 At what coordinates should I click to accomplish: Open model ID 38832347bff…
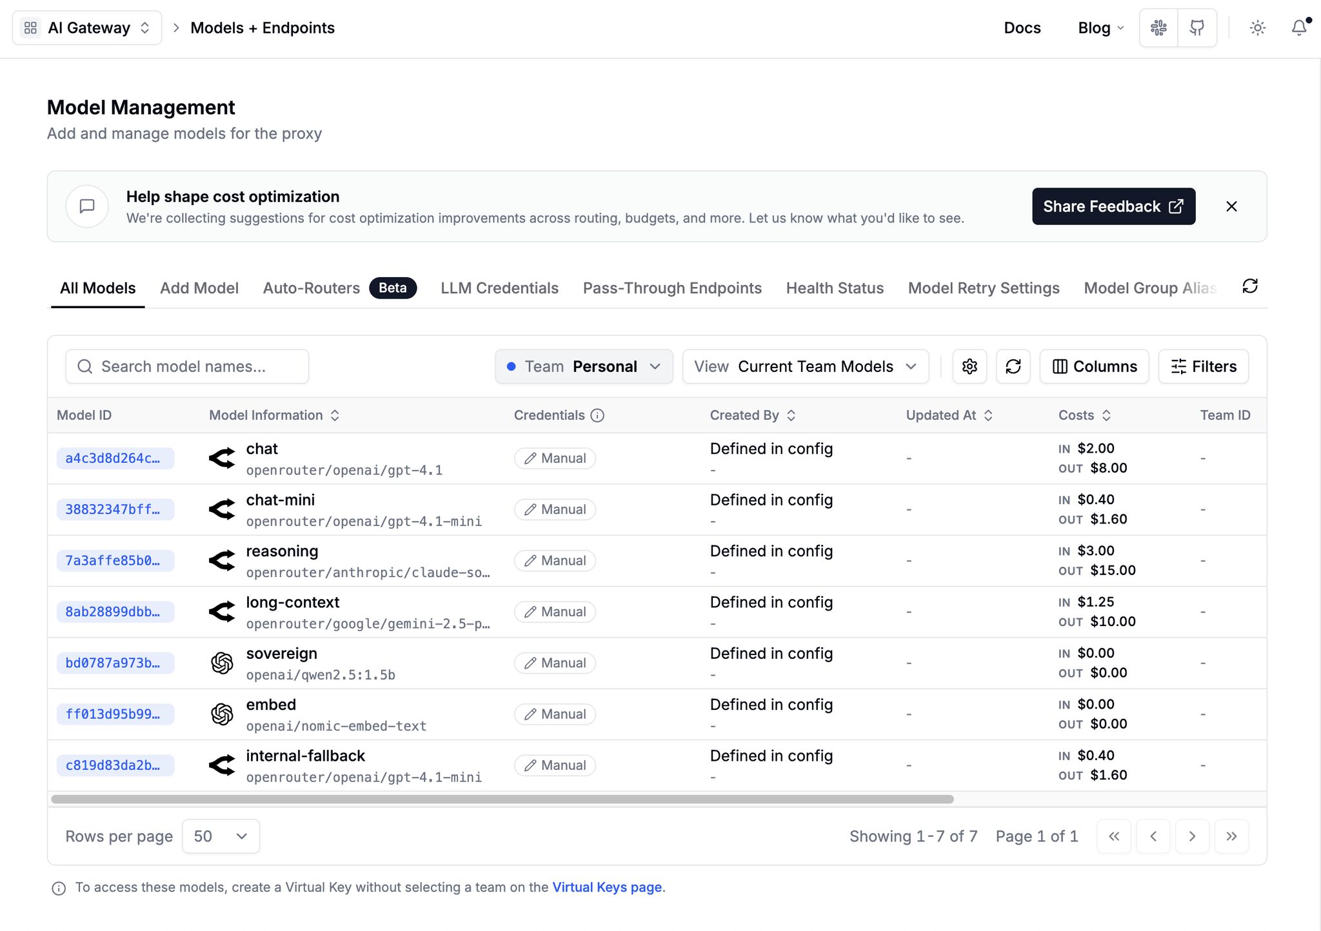tap(115, 509)
